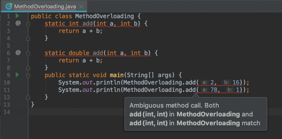Click the run arrow beside line 1
Screen dimensions: 282x139
coord(17,16)
